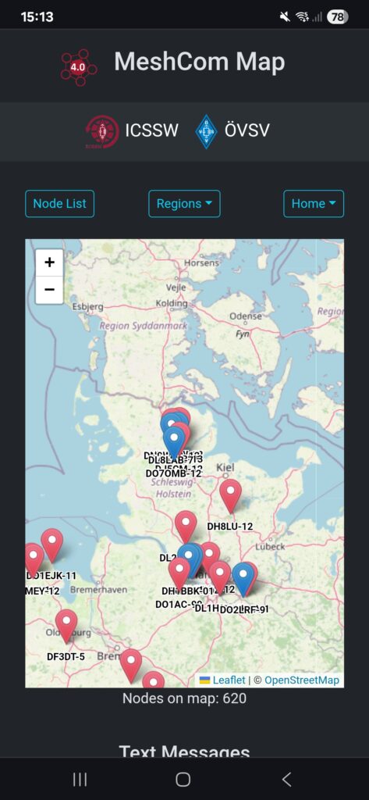Image resolution: width=369 pixels, height=800 pixels.
Task: Select the red marker for DH8LU-12
Action: [x=230, y=496]
